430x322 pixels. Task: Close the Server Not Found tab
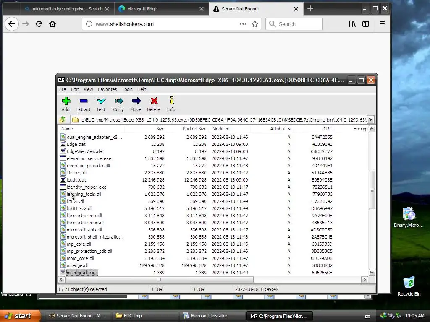(296, 9)
